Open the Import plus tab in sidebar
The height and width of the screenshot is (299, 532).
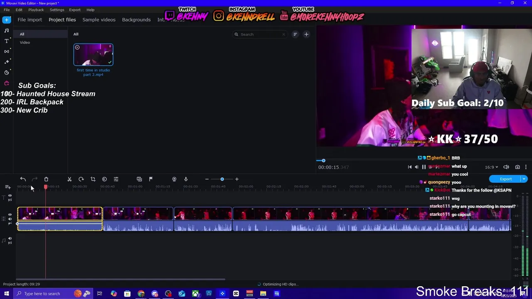point(7,20)
